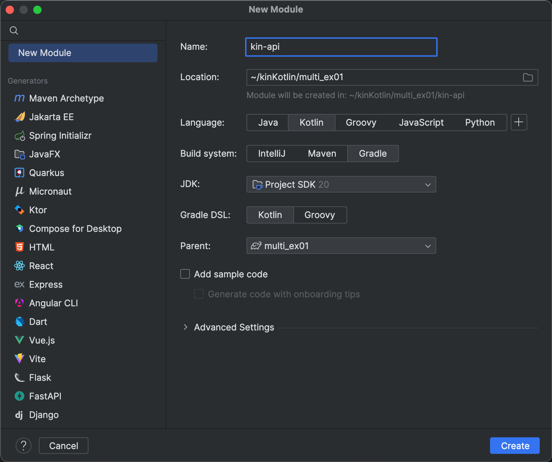Image resolution: width=552 pixels, height=462 pixels.
Task: Click the Cancel button
Action: 63,445
